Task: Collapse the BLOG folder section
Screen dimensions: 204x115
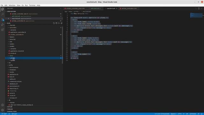Action: tap(9, 23)
